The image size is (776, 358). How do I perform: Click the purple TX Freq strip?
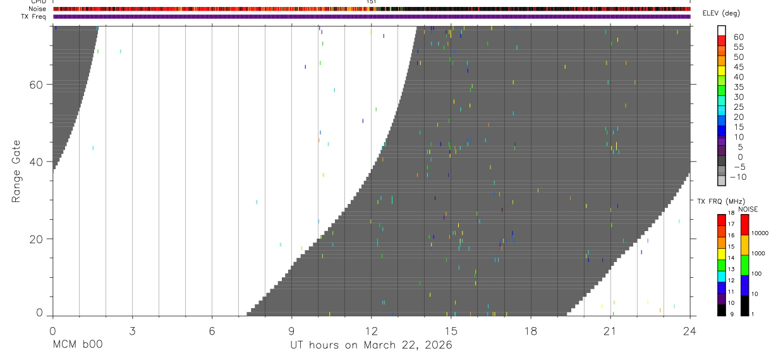[371, 16]
